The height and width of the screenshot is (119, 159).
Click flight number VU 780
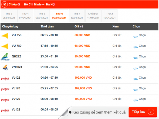click(x=16, y=46)
